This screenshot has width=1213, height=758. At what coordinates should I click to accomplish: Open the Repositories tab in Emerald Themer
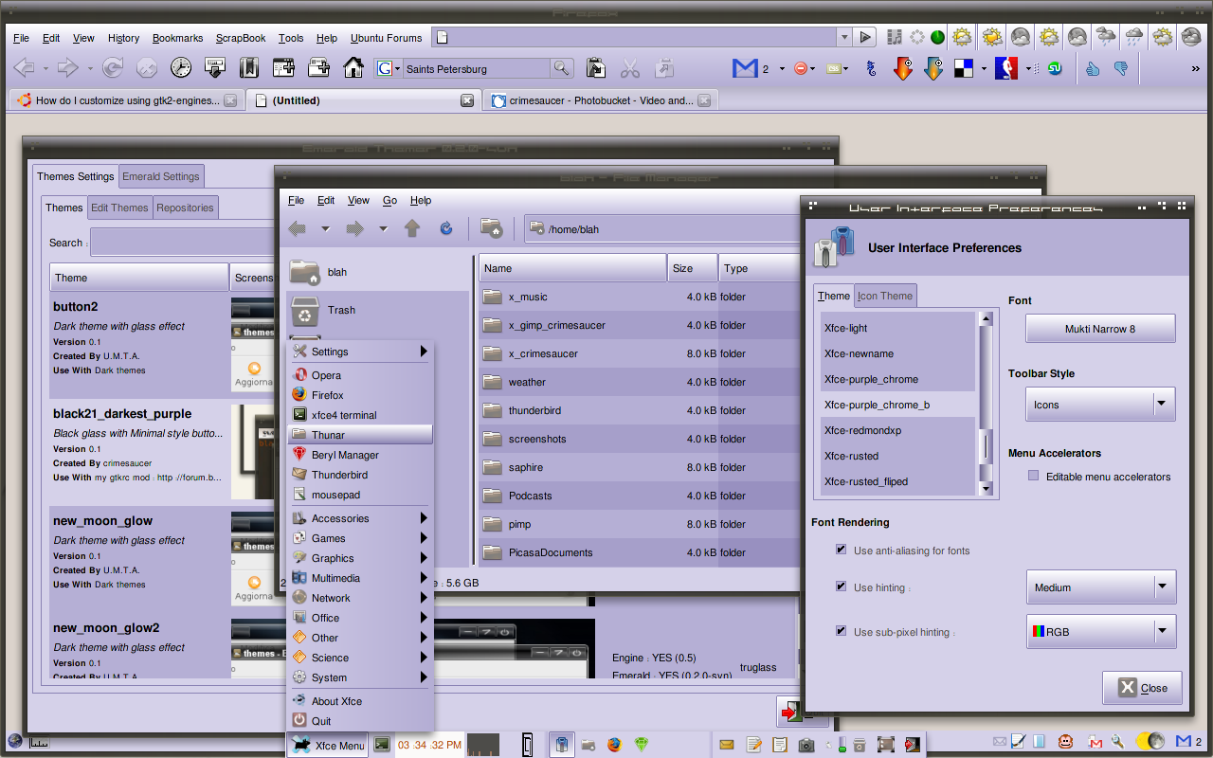(185, 208)
